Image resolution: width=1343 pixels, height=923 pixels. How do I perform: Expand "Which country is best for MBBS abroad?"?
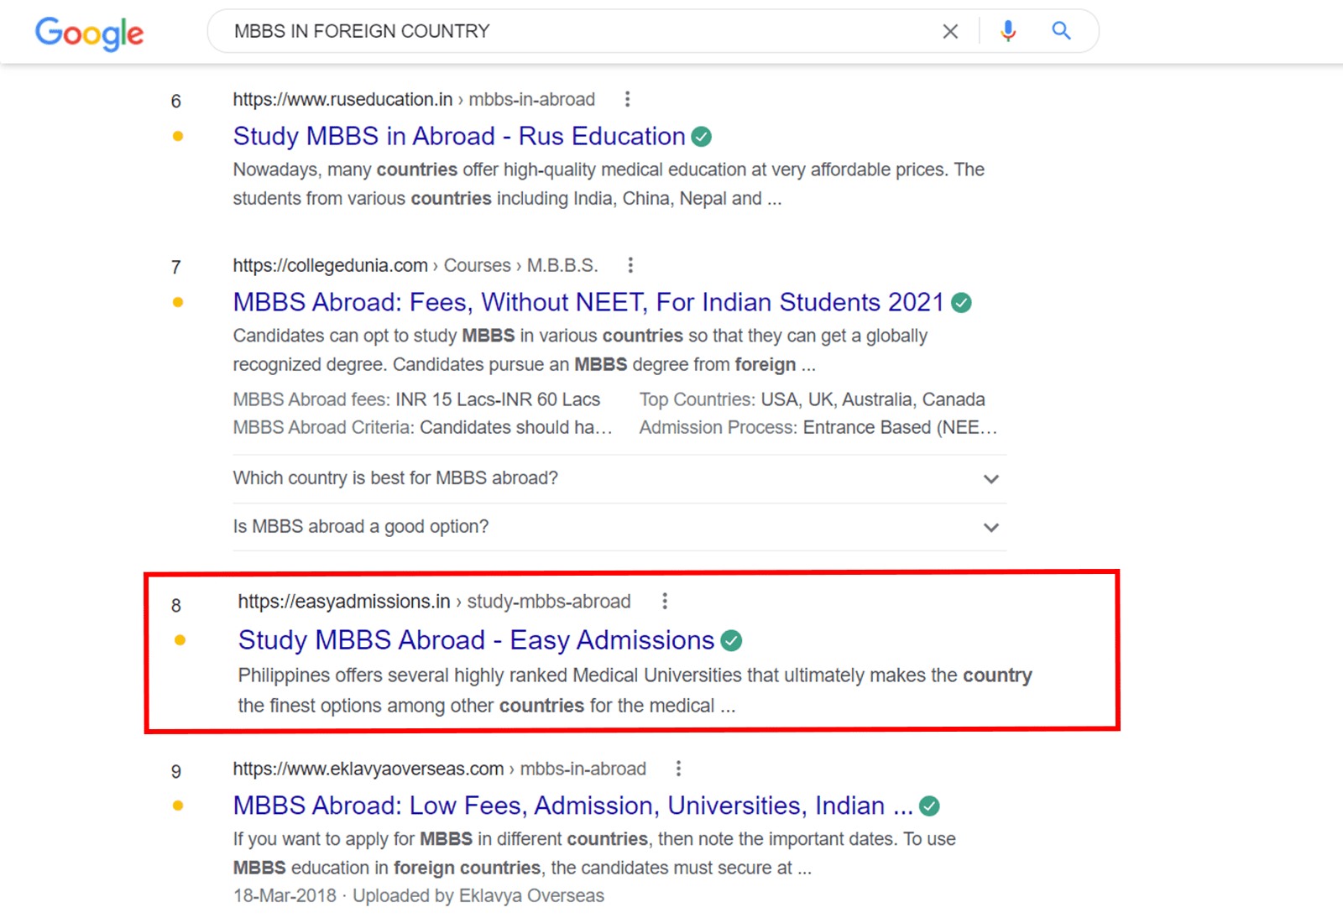pos(990,479)
